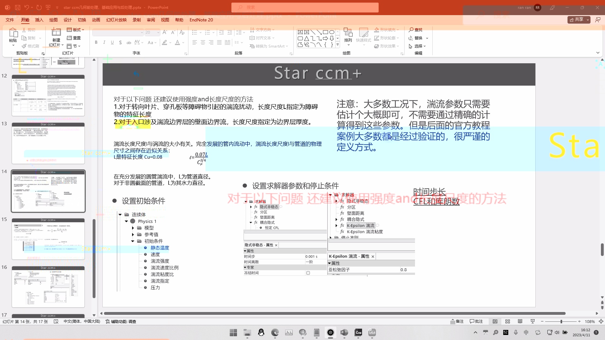
Task: Toggle text shadow (S)
Action: click(x=120, y=42)
